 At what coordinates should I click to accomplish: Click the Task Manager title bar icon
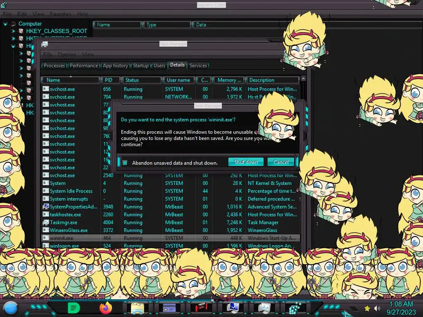coord(45,44)
